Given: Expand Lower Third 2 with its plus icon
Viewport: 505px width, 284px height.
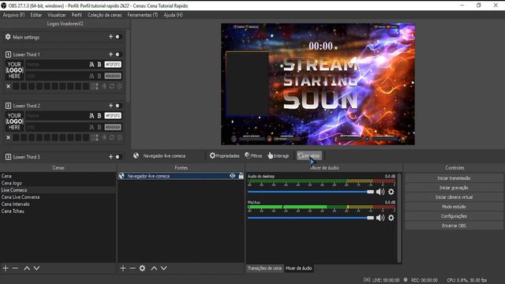Looking at the screenshot, I should (110, 105).
